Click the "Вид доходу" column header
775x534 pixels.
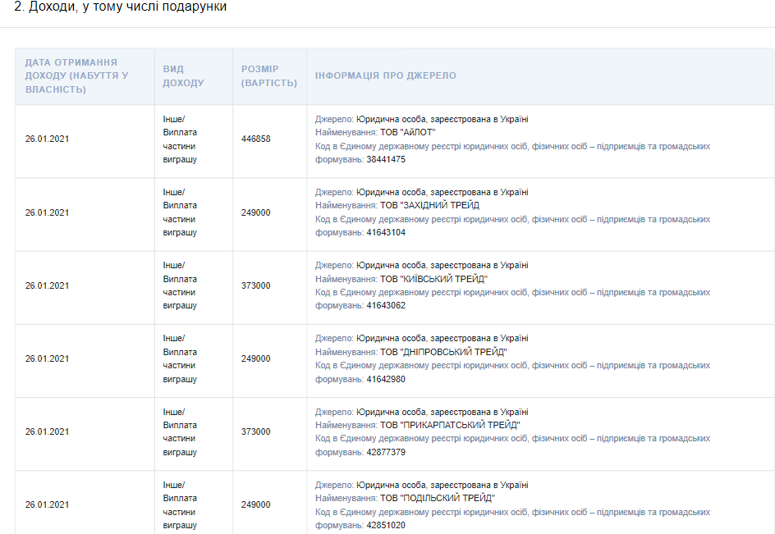(x=183, y=76)
